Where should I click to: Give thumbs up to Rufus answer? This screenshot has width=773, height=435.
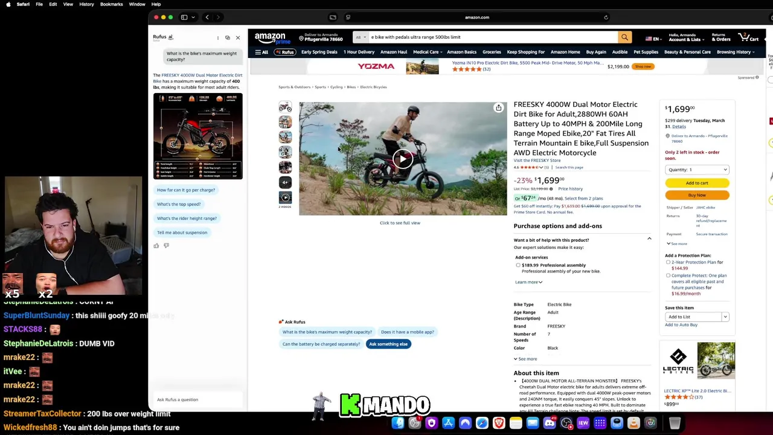tap(156, 246)
